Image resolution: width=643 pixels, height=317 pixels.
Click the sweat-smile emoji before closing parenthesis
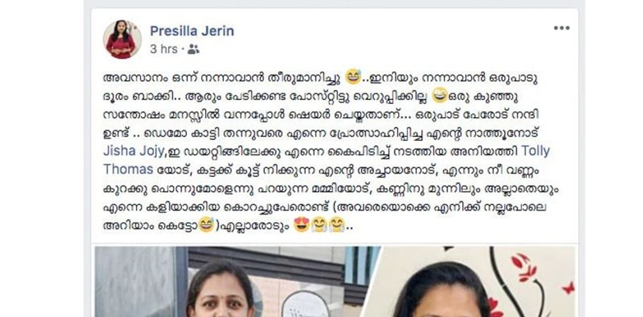coord(206,224)
